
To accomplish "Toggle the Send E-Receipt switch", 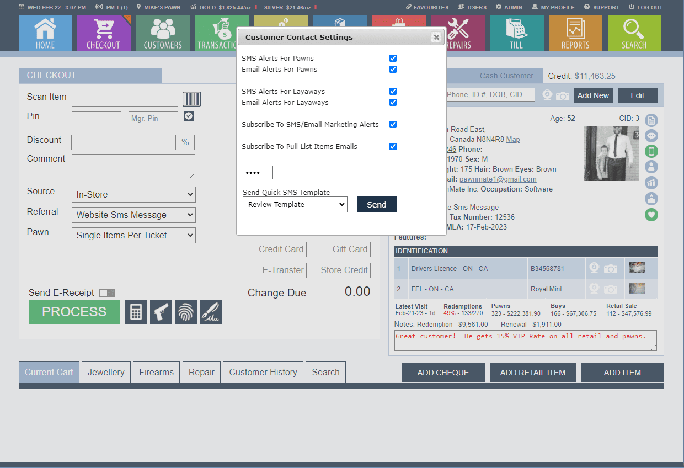I will tap(107, 293).
